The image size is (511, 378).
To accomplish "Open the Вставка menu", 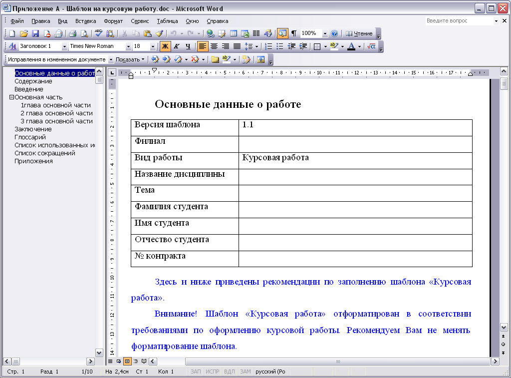I will [86, 21].
